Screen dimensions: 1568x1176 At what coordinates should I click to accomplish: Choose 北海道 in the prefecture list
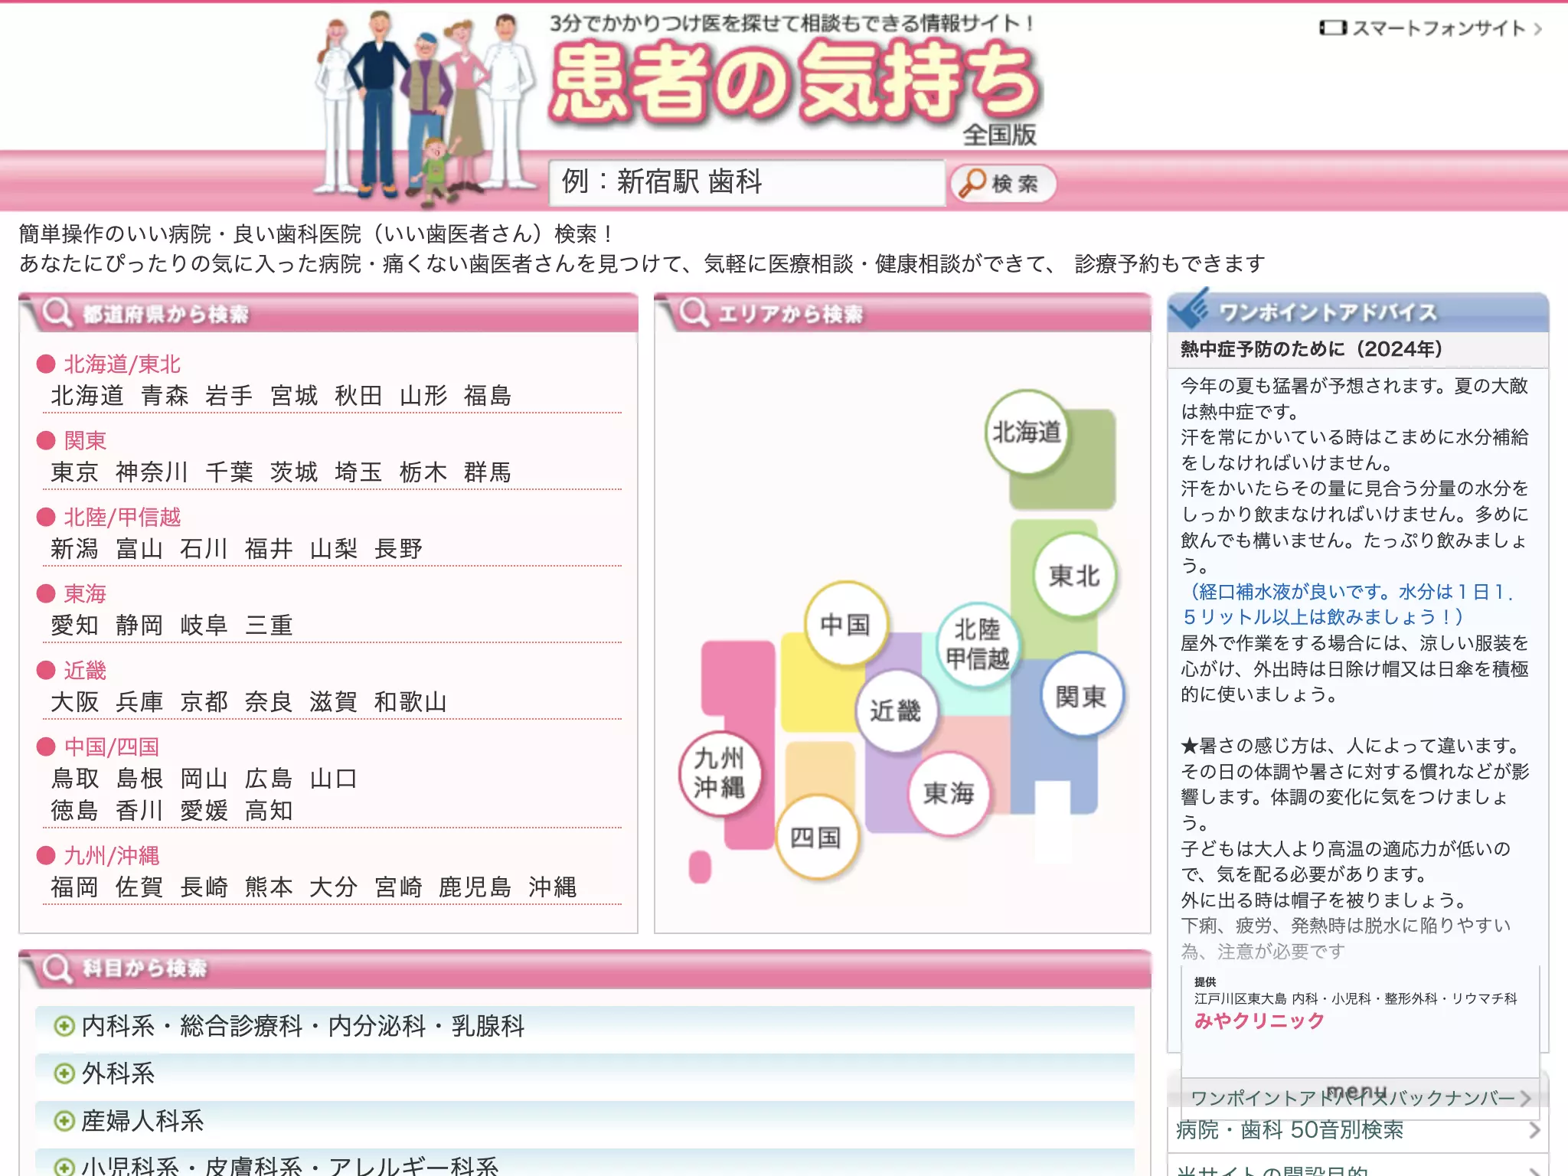tap(87, 396)
